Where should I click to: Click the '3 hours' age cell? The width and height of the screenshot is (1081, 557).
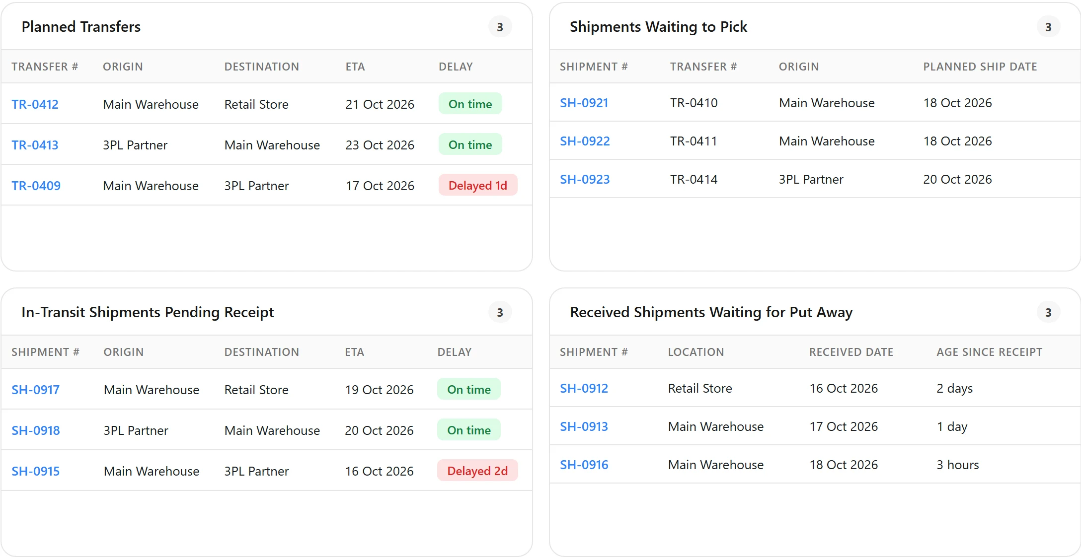[x=958, y=465]
